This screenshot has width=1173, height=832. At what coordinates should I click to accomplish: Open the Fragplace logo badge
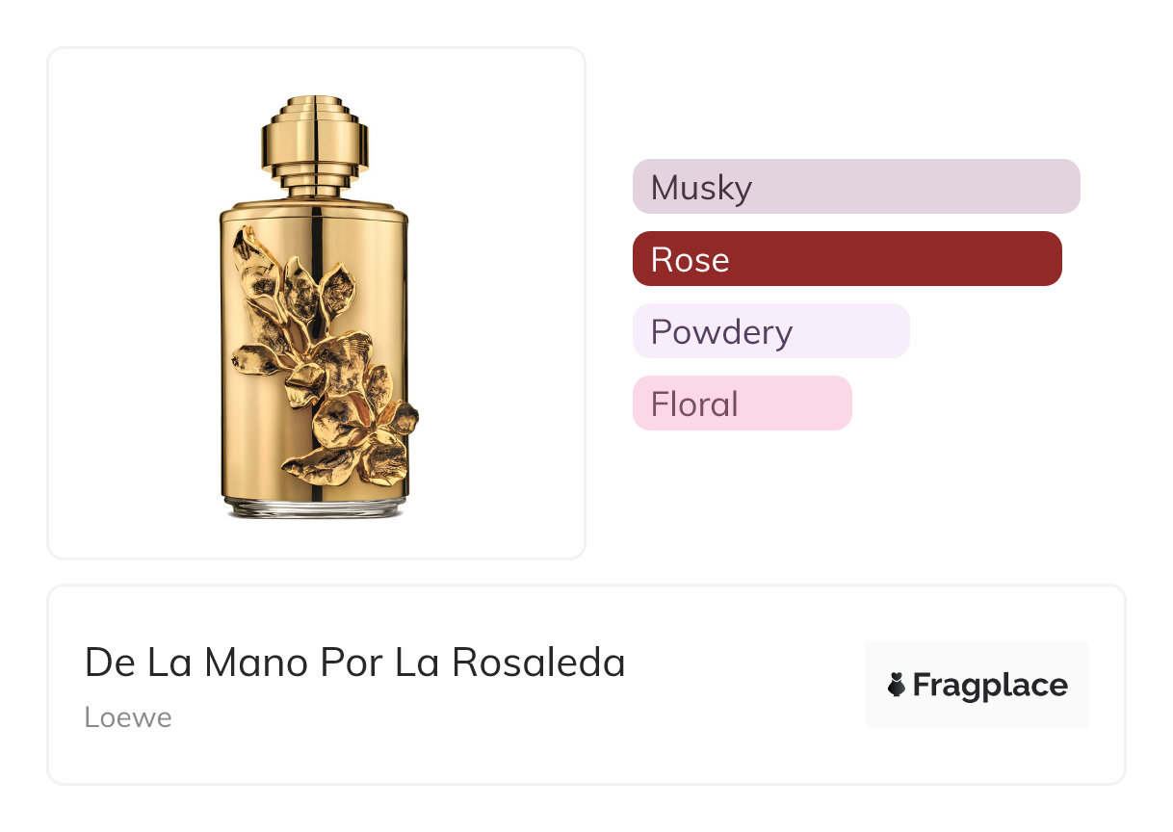coord(977,685)
